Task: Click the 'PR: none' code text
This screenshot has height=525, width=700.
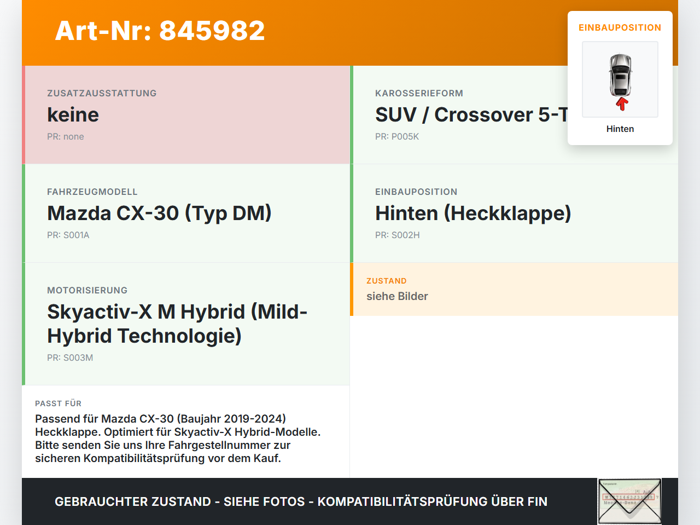Action: 66,137
